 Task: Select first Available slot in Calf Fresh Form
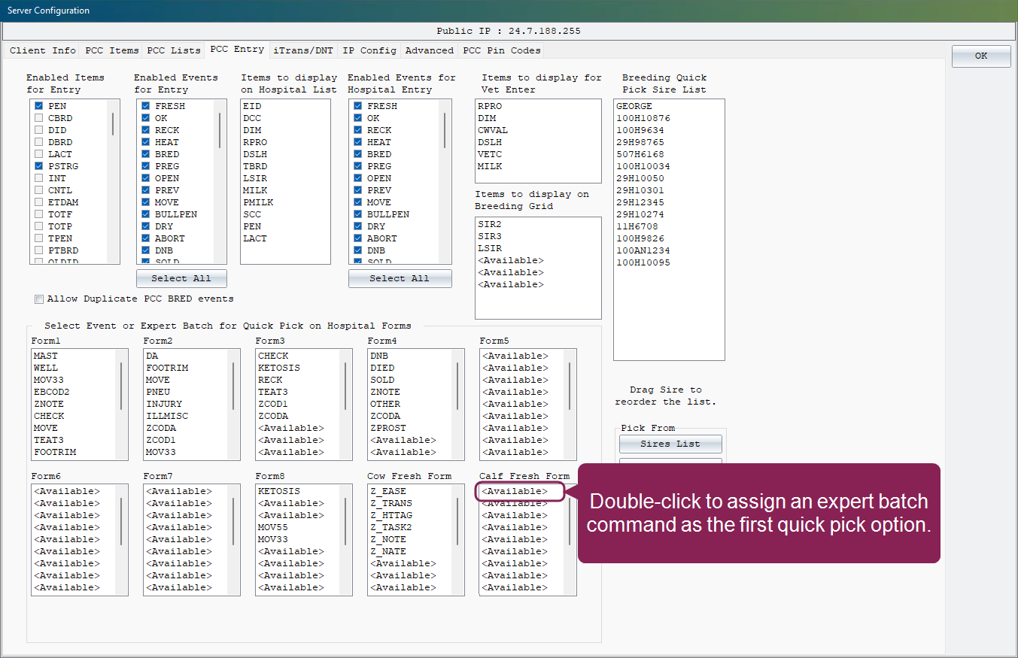(515, 491)
